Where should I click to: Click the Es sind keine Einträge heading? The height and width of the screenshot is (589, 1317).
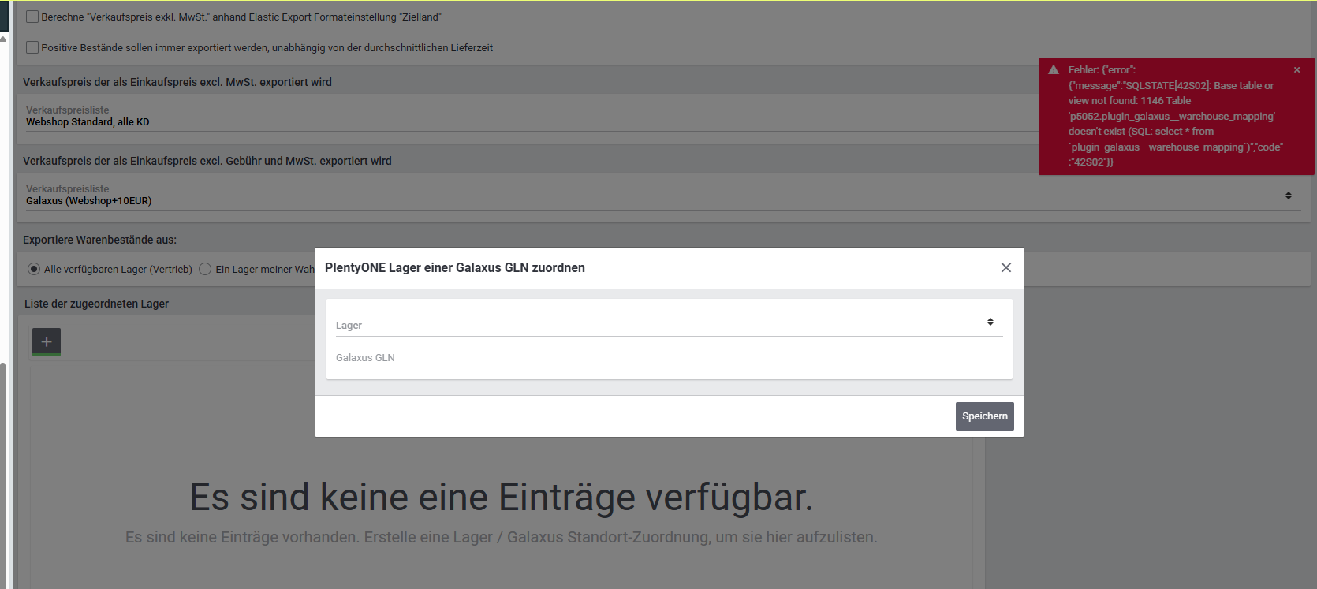pos(501,498)
